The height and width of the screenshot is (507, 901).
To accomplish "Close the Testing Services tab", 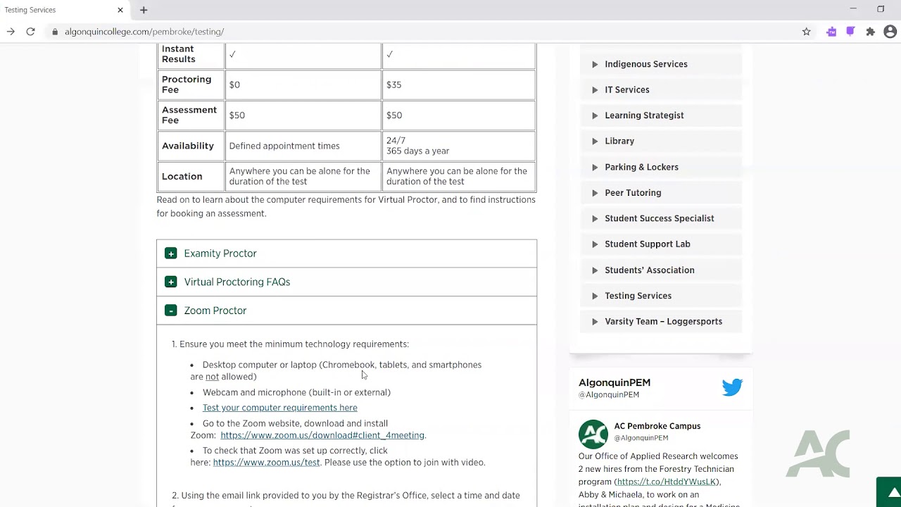I will (x=120, y=10).
